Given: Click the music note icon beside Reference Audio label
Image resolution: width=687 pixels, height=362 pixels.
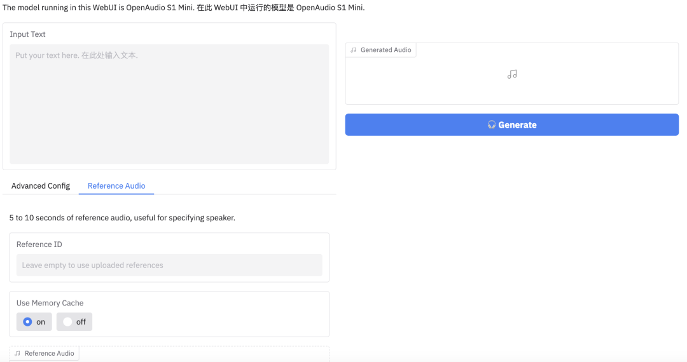Looking at the screenshot, I should [x=18, y=353].
